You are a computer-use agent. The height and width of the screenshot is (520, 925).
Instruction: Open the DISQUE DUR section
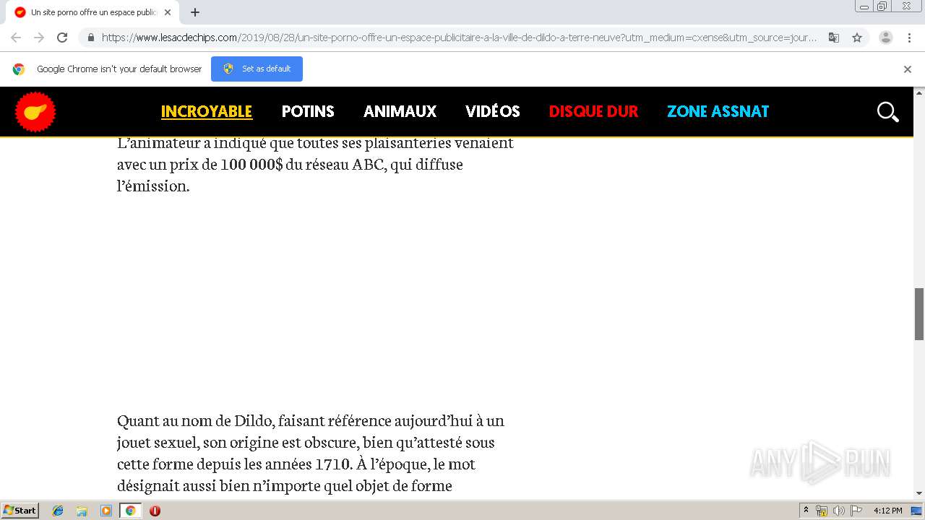(593, 111)
